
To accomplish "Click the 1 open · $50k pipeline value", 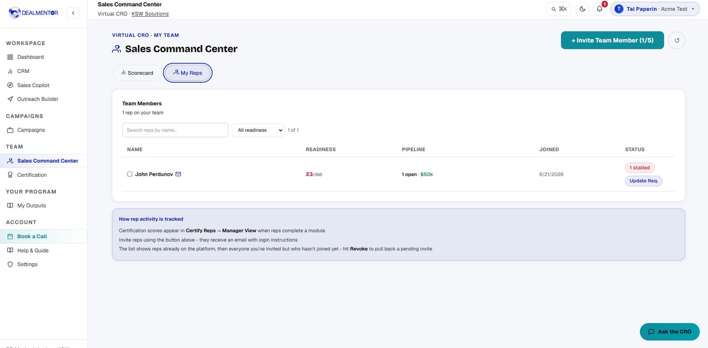I will (x=417, y=174).
